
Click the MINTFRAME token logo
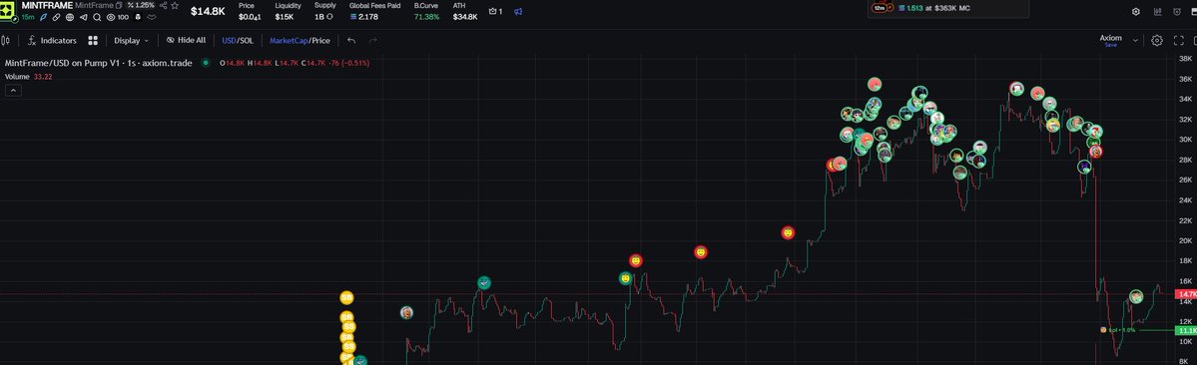click(x=8, y=10)
